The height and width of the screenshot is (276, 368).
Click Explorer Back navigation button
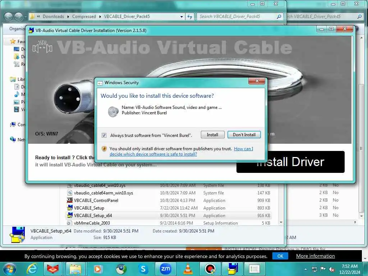pyautogui.click(x=9, y=17)
